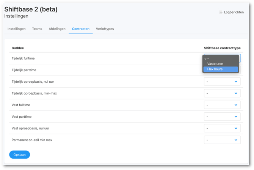The image size is (254, 170).
Task: Open dropdown for Tijdelijk oproepbasis, min-max
Action: tap(222, 93)
